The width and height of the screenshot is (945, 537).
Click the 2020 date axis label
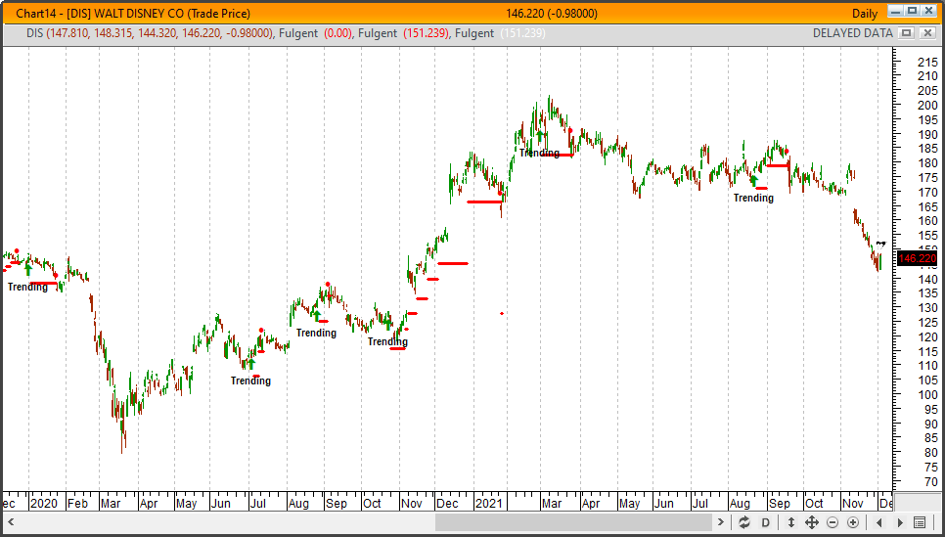click(43, 503)
